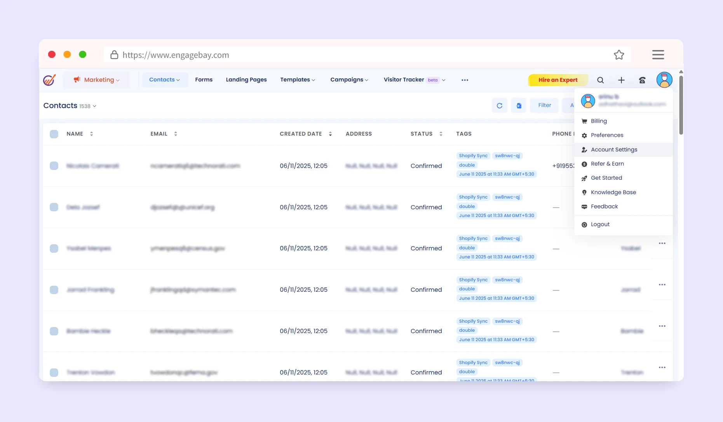This screenshot has width=723, height=422.
Task: Check the first contact row checkbox
Action: pyautogui.click(x=54, y=166)
